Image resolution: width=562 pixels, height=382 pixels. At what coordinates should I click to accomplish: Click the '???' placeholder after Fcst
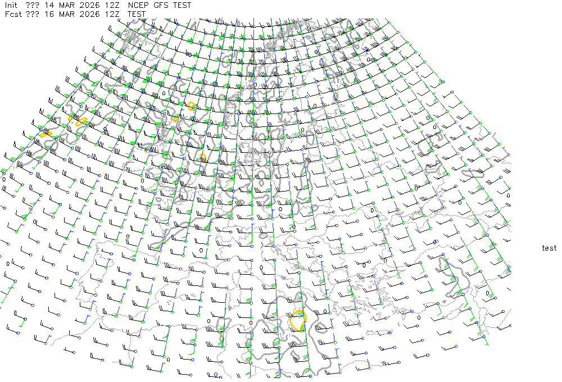(33, 13)
